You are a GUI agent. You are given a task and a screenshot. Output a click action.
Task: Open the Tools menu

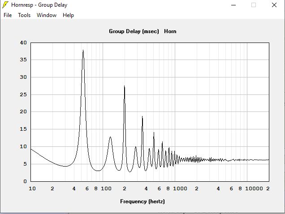click(x=24, y=15)
